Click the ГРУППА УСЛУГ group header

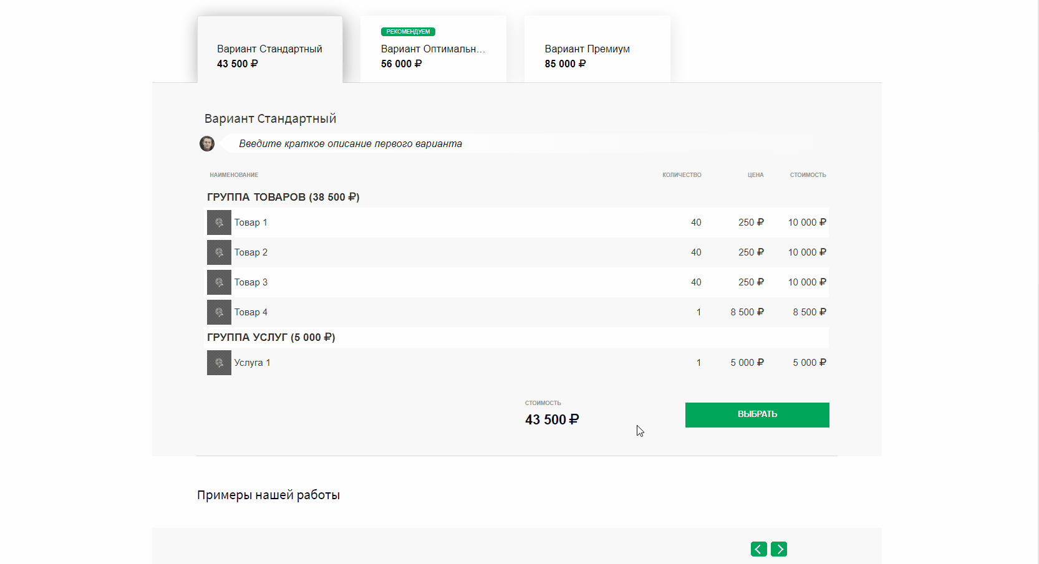pos(271,337)
